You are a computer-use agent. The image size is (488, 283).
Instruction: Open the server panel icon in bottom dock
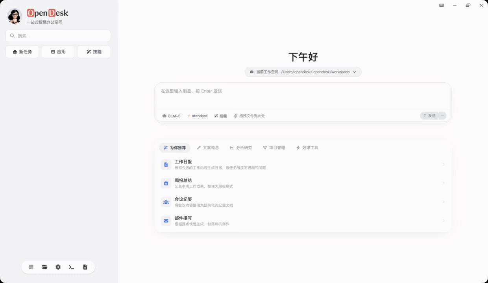(x=31, y=267)
